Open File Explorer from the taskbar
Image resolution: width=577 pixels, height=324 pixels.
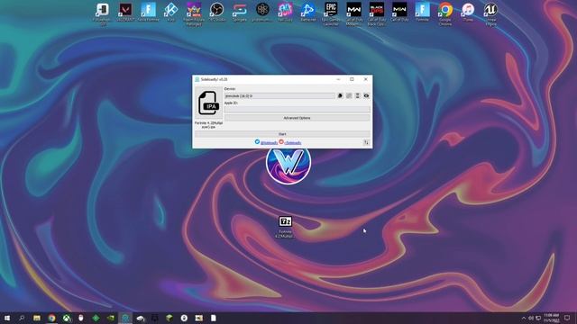point(37,318)
